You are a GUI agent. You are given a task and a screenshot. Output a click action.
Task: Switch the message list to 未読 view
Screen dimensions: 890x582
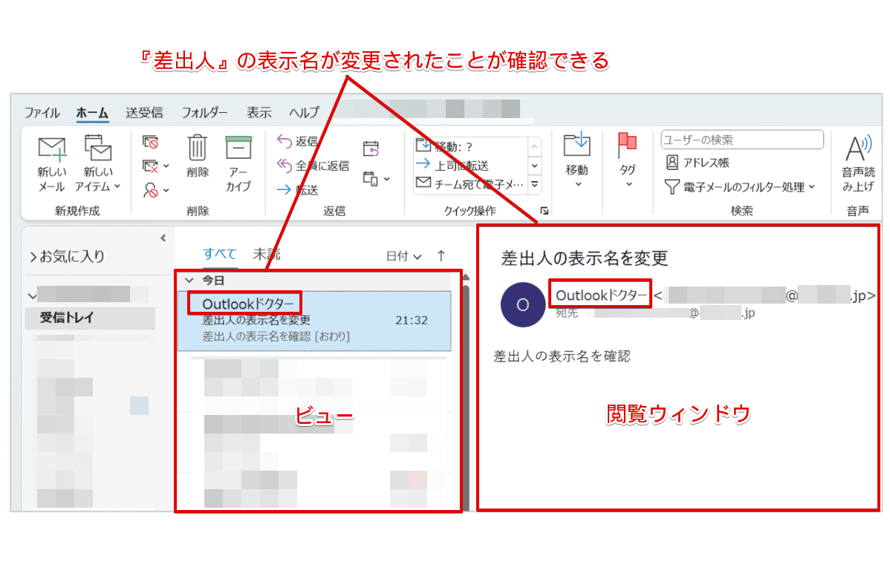(x=265, y=253)
